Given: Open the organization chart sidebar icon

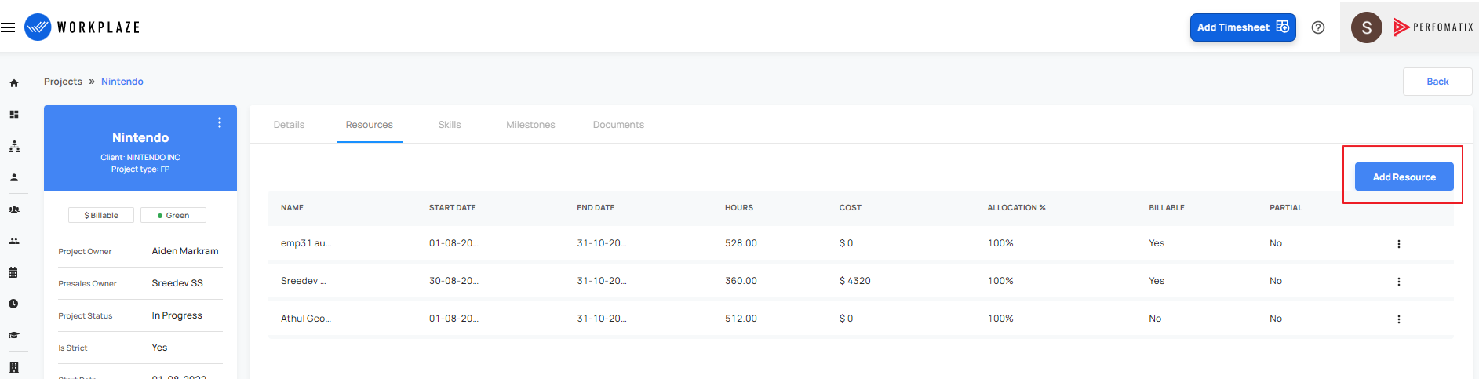Looking at the screenshot, I should pyautogui.click(x=14, y=147).
